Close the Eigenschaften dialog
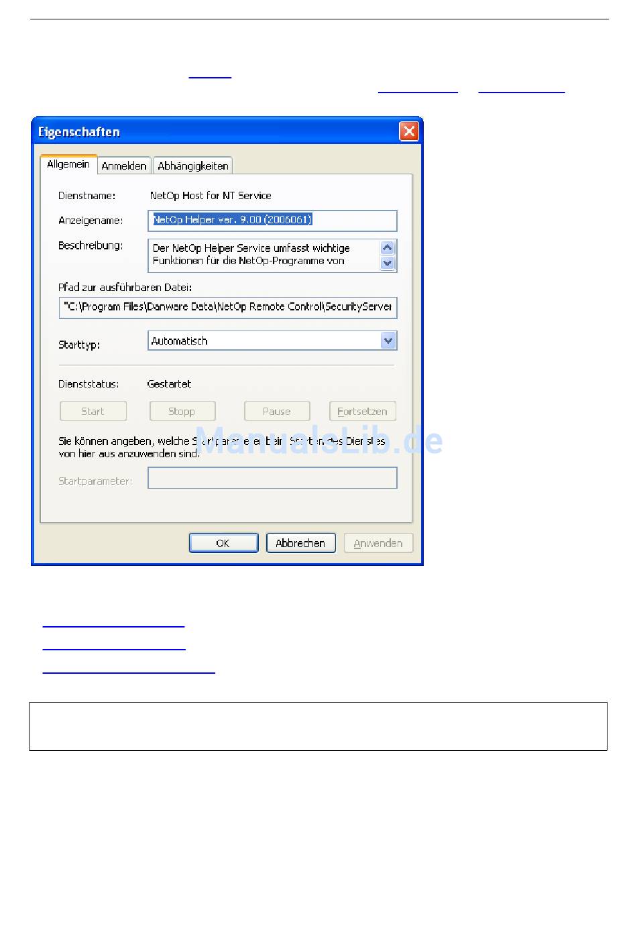 [x=409, y=131]
